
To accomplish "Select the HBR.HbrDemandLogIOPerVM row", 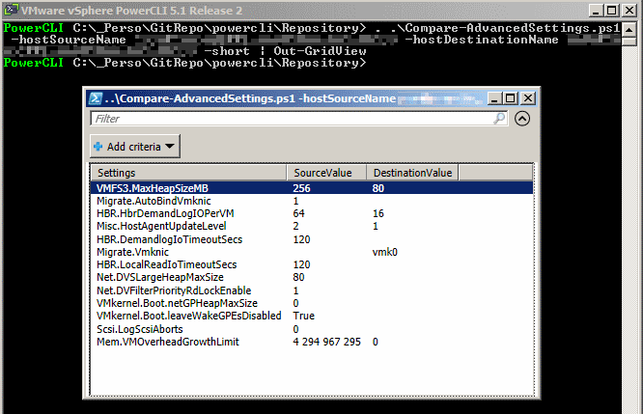I will click(x=312, y=213).
